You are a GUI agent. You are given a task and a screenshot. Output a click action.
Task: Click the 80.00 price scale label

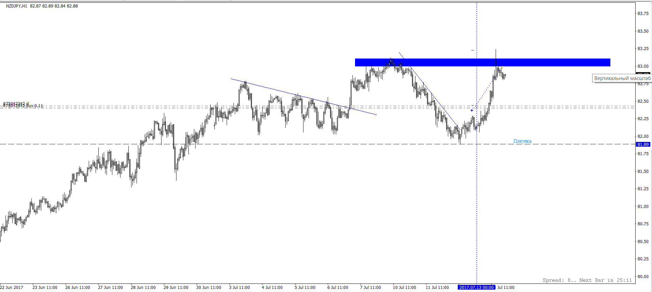[643, 276]
